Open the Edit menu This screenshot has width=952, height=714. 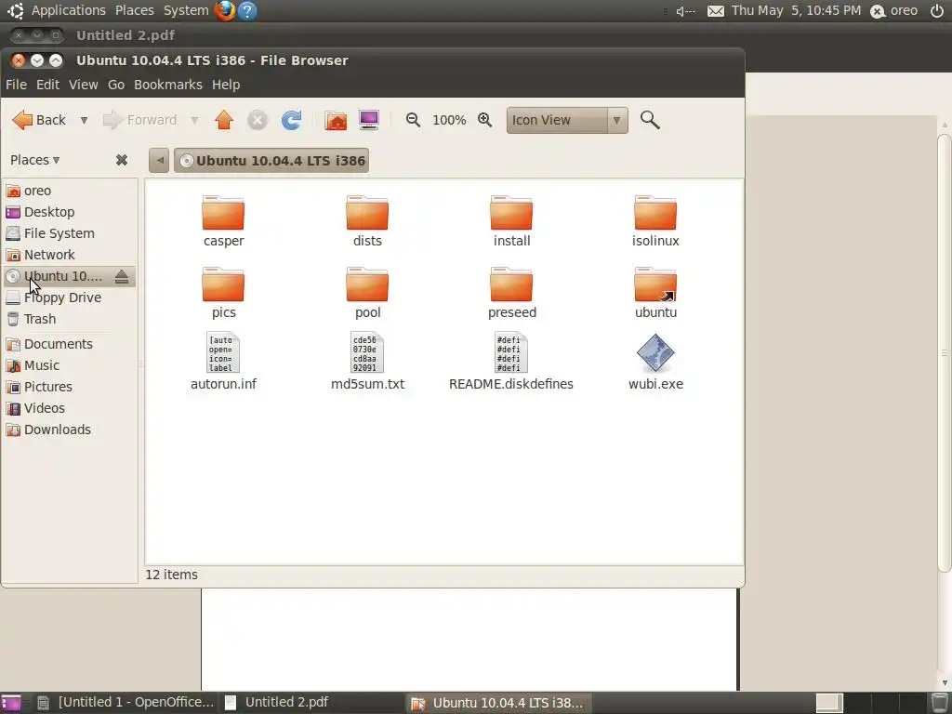coord(47,85)
